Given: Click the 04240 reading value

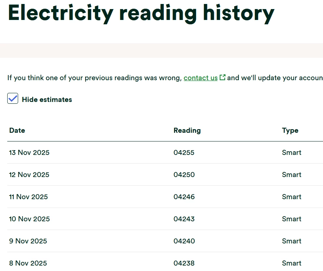Looking at the screenshot, I should tap(184, 241).
